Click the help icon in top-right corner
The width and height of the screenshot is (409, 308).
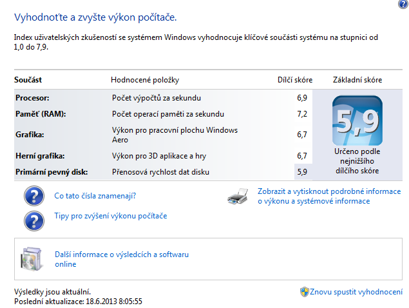tap(403, 5)
